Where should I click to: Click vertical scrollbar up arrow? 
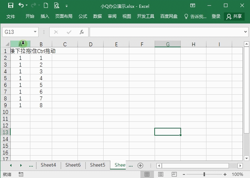click(x=246, y=44)
